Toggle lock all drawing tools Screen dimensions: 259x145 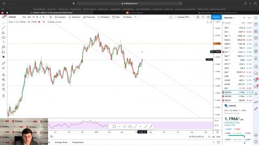(4, 85)
